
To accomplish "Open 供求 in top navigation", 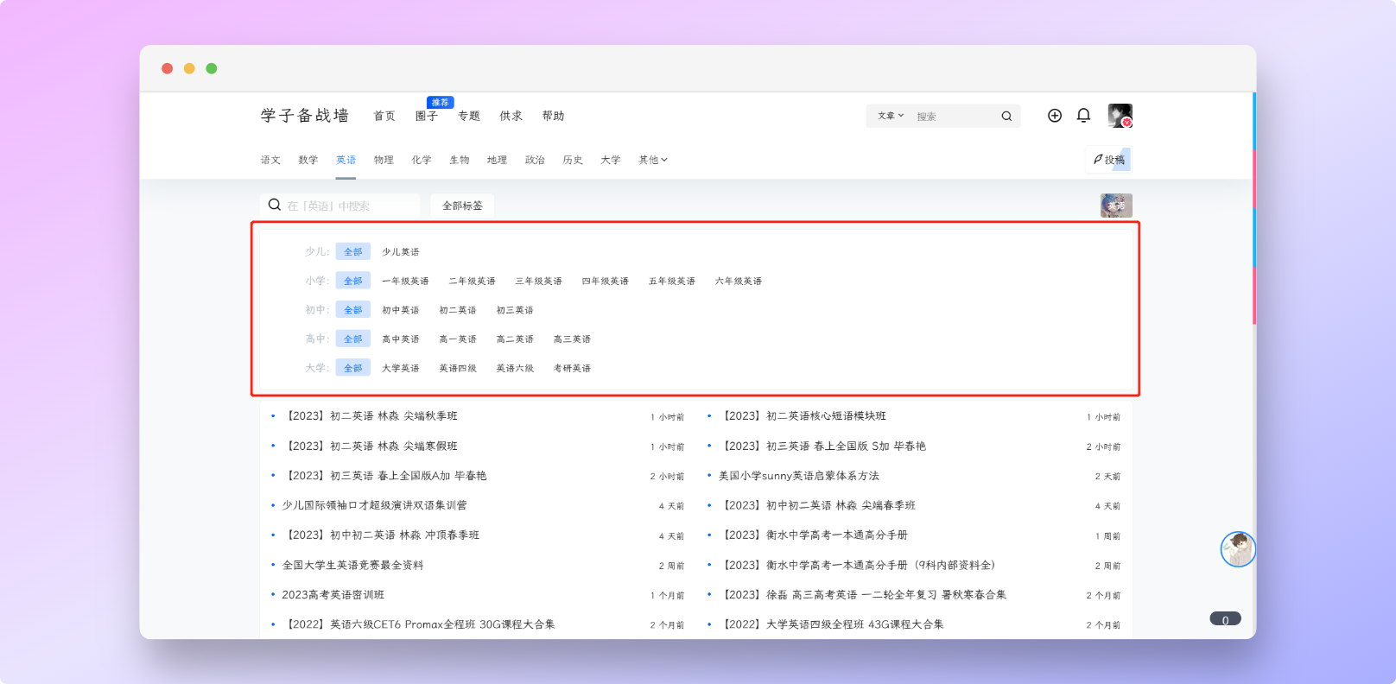I will pyautogui.click(x=511, y=116).
